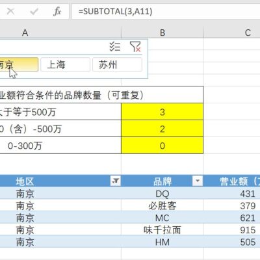
Task: Select the 必胜客 brand cell
Action: pyautogui.click(x=162, y=205)
